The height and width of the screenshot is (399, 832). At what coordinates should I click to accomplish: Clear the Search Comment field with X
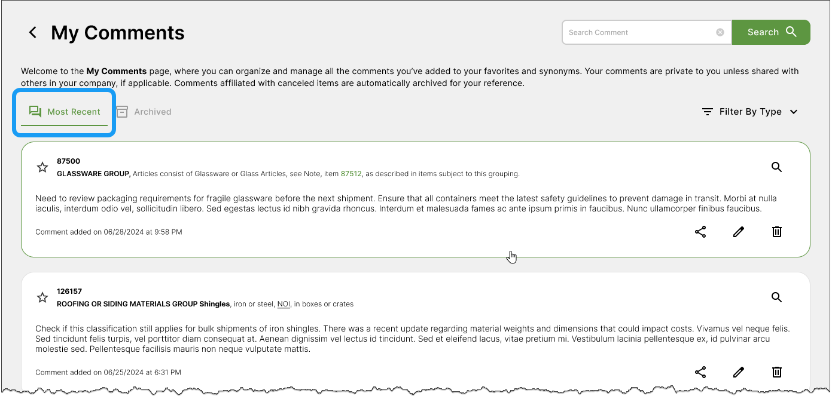point(720,32)
